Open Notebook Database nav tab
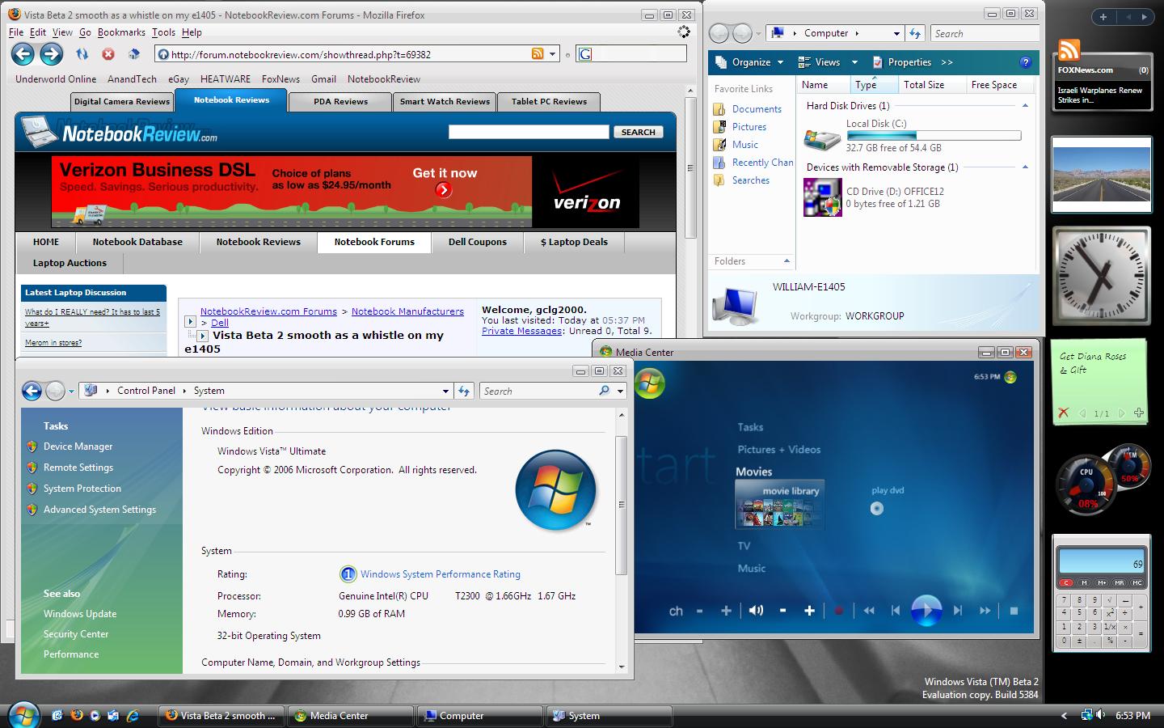The image size is (1164, 728). pyautogui.click(x=137, y=242)
